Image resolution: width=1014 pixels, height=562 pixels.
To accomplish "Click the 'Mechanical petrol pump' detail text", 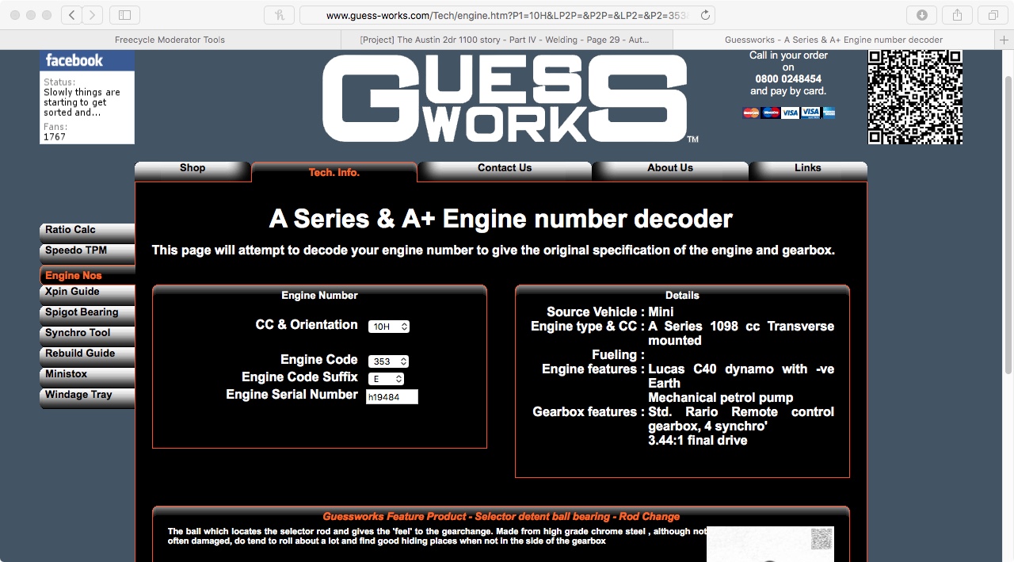I will tap(720, 398).
